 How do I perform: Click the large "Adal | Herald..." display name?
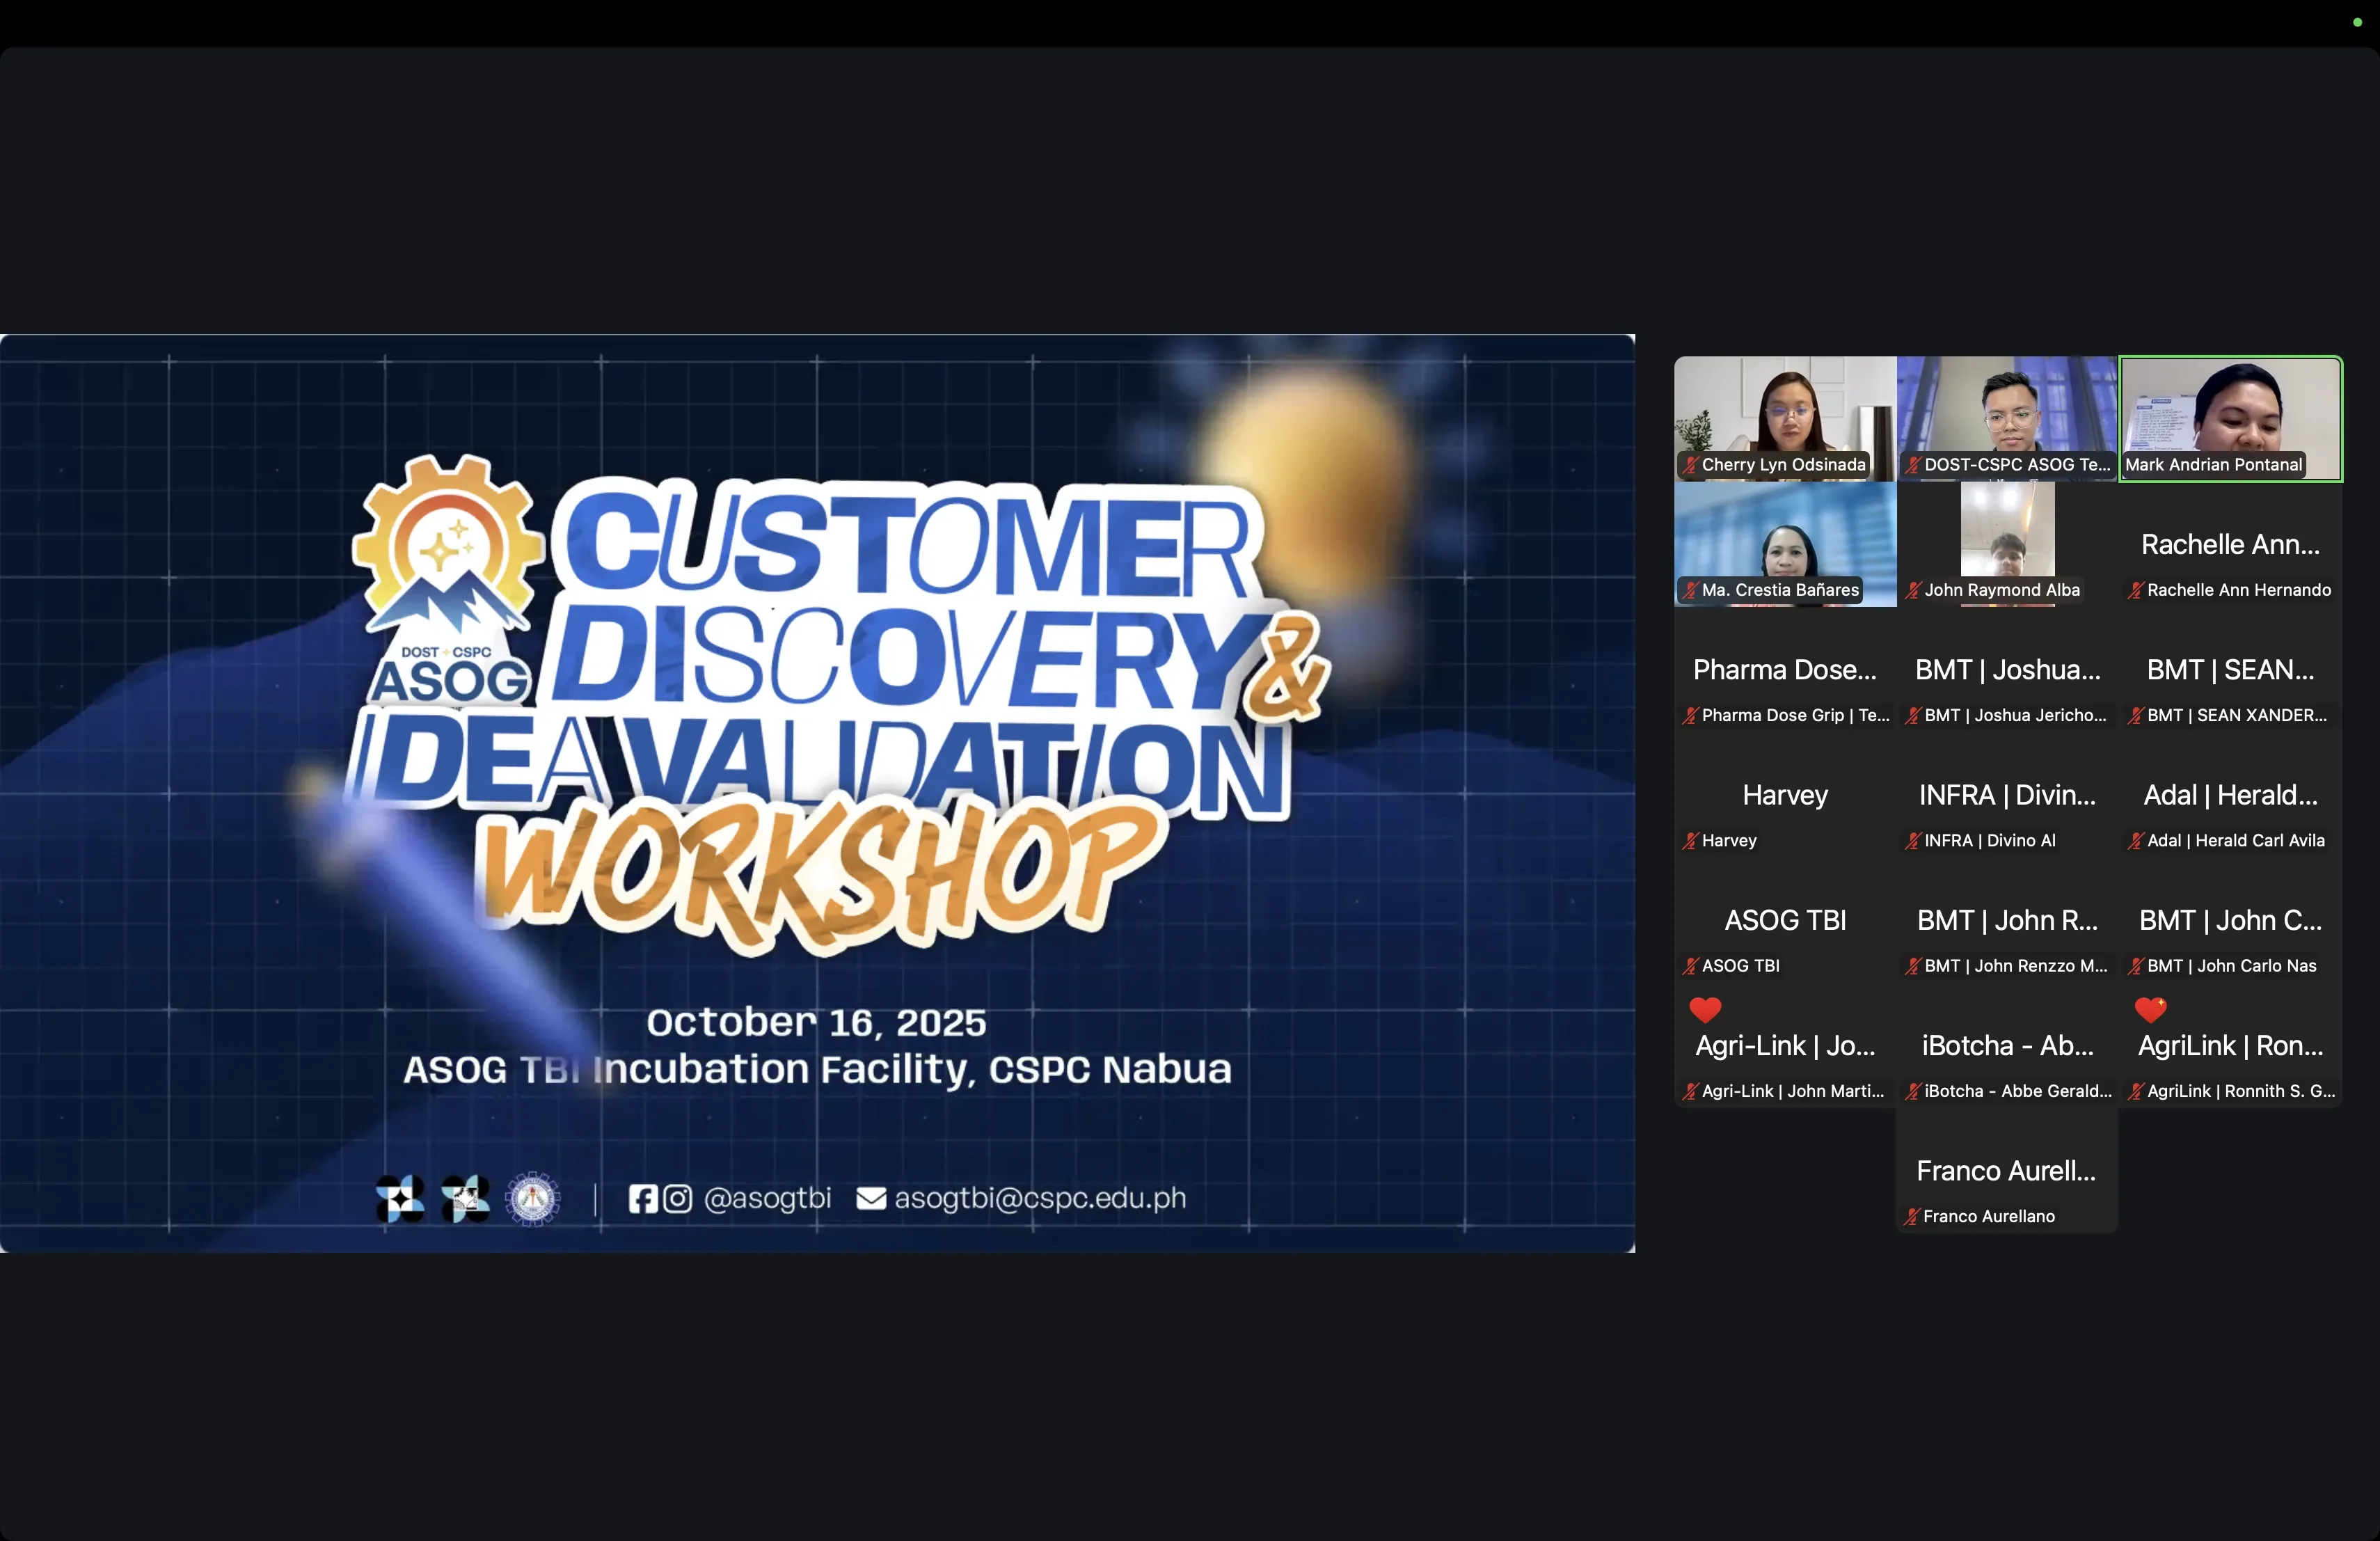[x=2230, y=795]
